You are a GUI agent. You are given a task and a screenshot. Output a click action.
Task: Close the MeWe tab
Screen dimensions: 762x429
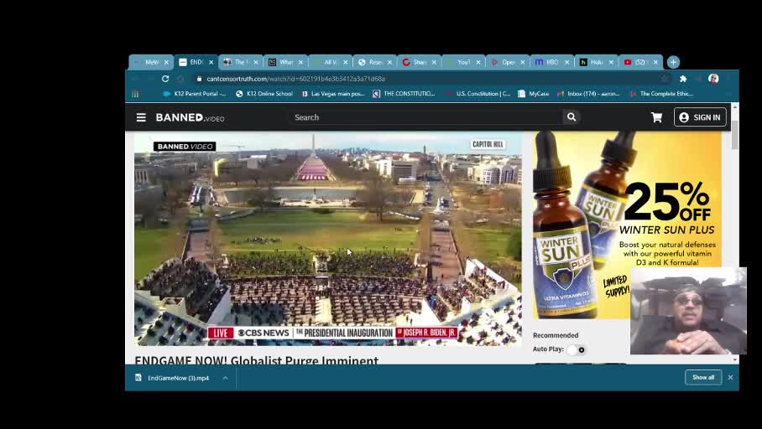click(166, 62)
